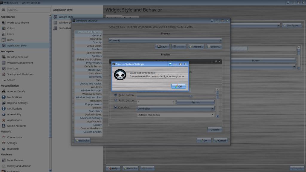Select the second preview radio button
Image resolution: width=306 pixels, height=172 pixels.
coord(116,100)
